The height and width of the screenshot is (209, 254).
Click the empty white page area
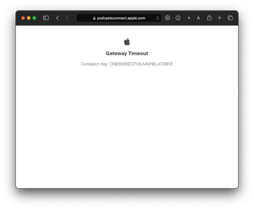(127, 126)
